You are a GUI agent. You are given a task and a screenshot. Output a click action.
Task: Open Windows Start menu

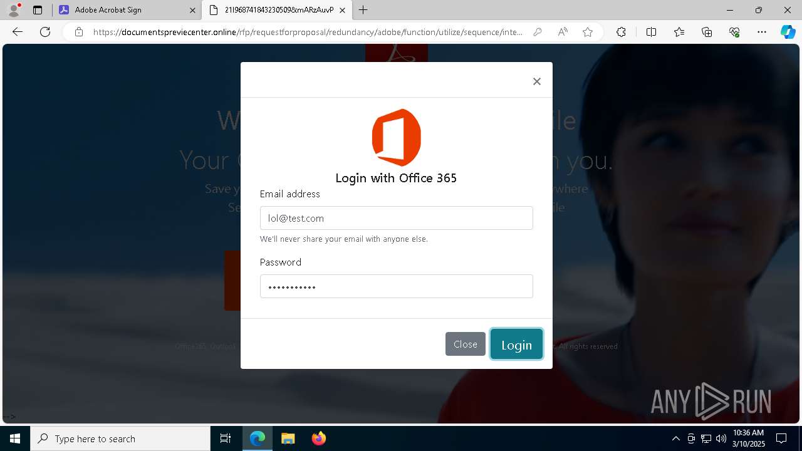pos(15,438)
